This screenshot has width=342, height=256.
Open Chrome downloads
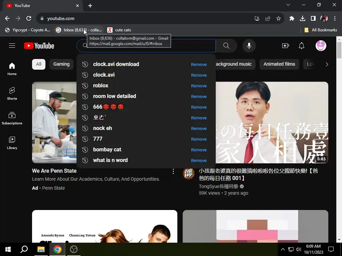pyautogui.click(x=303, y=19)
